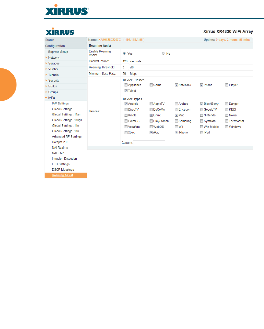Check the PlayStation device type
264x329 pixels.
pyautogui.click(x=151, y=121)
